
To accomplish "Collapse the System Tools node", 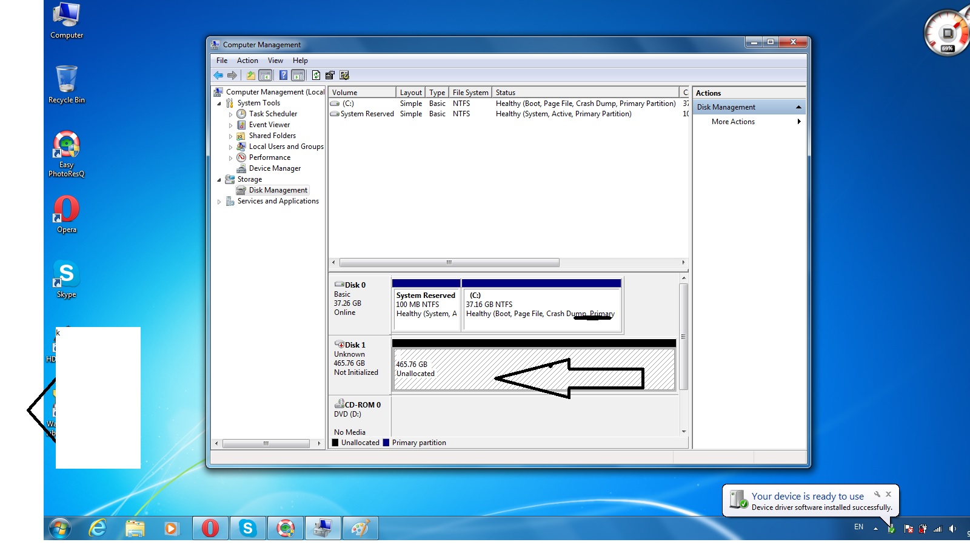I will [x=219, y=104].
